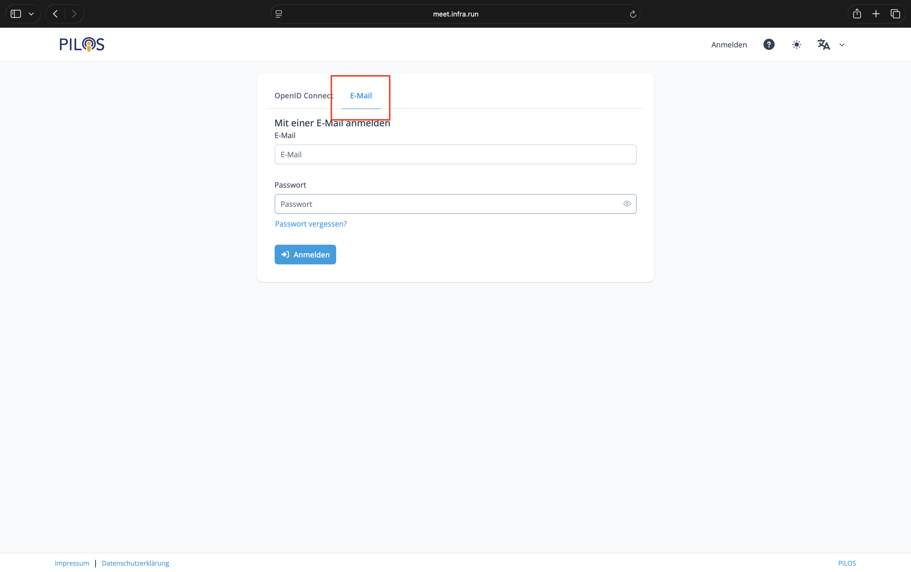Focus the E-Mail input field
This screenshot has height=572, width=911.
455,154
